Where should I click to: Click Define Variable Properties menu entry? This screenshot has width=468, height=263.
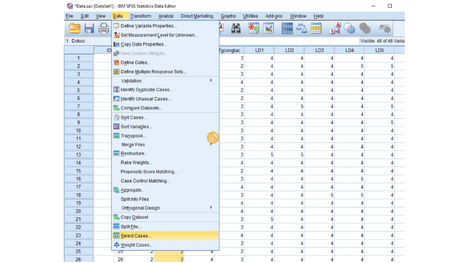tap(149, 26)
